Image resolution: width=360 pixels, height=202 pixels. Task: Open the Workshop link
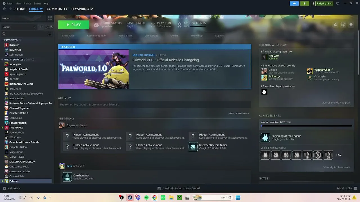tap(197, 36)
